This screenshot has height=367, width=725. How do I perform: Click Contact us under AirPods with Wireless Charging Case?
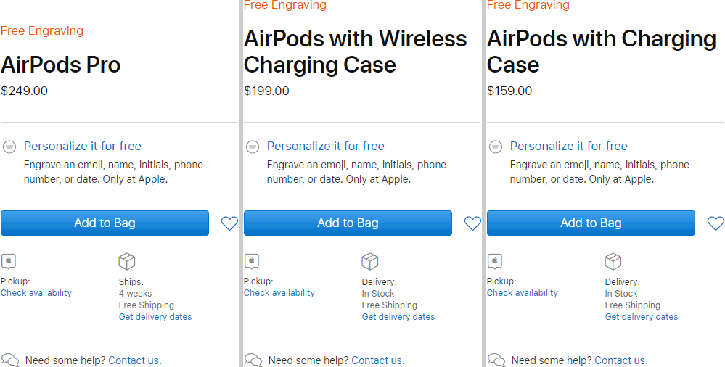click(x=377, y=360)
